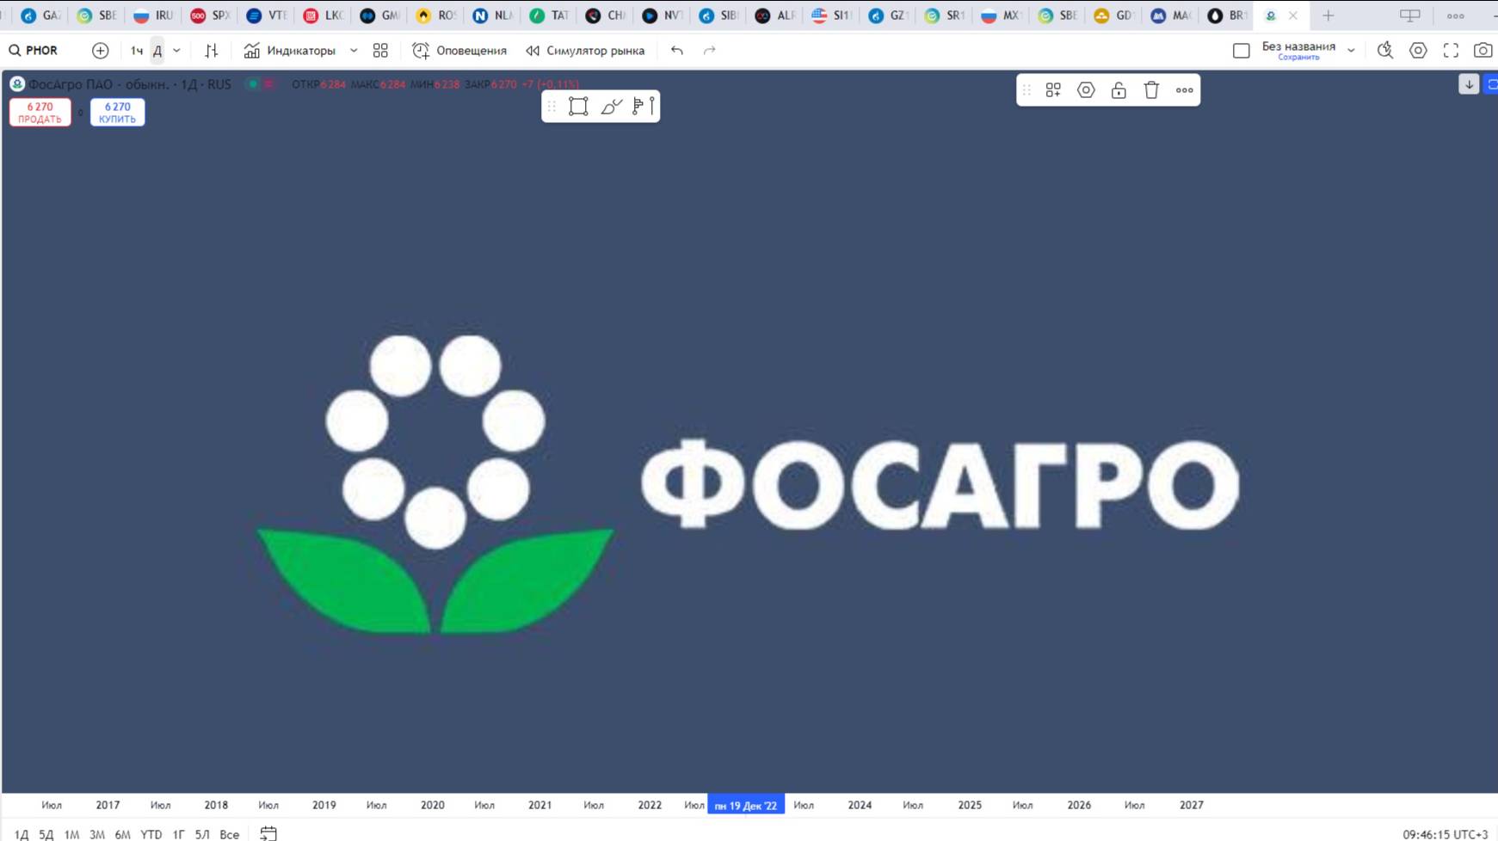Switch to the SPX browser tab
Image resolution: width=1498 pixels, height=841 pixels.
[210, 15]
